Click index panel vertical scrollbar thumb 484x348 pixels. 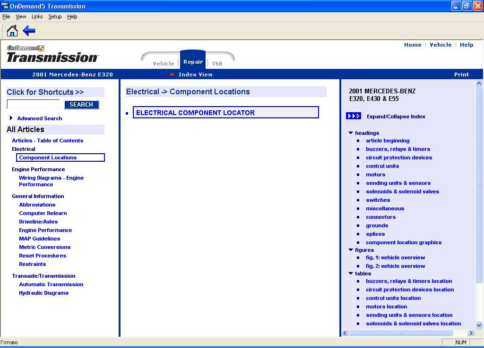(x=479, y=185)
